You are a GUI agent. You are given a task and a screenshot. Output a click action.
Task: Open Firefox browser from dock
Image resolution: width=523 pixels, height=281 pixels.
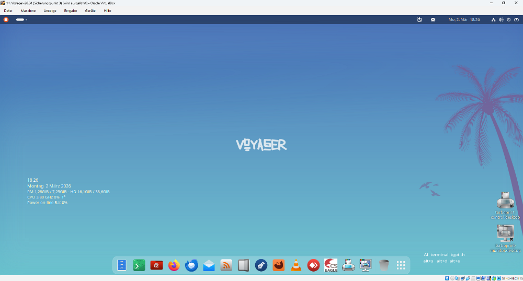tap(174, 265)
